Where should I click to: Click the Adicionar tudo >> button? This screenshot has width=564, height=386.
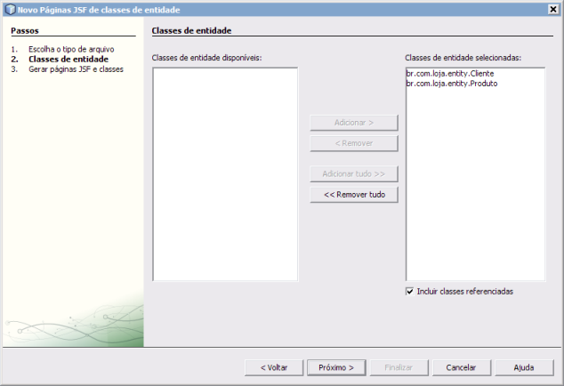(353, 174)
